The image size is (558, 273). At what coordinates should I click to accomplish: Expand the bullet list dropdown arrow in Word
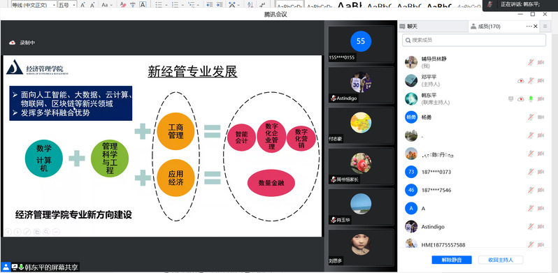pos(167,5)
